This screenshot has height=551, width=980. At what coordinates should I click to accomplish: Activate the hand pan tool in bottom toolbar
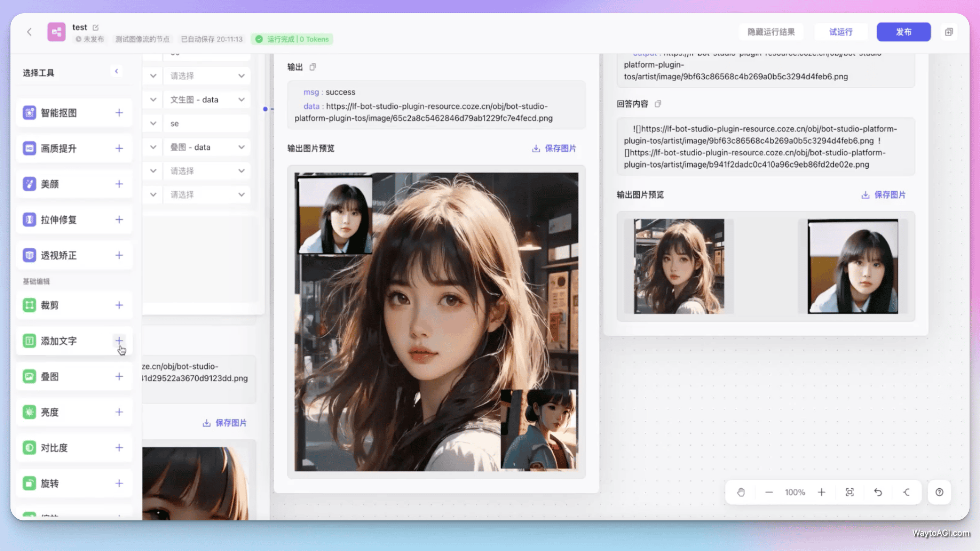click(740, 492)
